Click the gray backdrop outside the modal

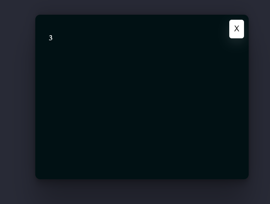click(x=17, y=103)
